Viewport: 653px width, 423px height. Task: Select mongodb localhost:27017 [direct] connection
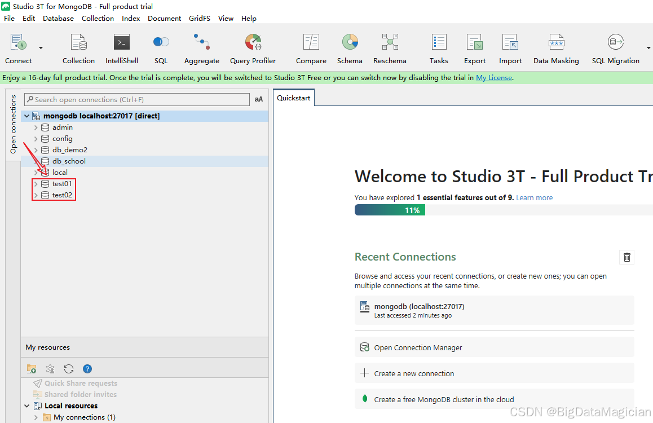pos(102,116)
